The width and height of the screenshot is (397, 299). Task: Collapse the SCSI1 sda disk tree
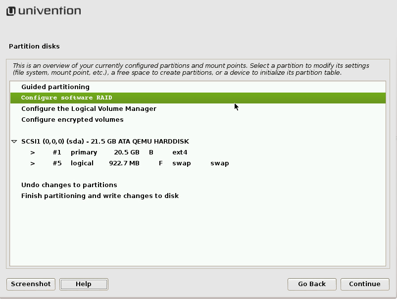coord(14,142)
